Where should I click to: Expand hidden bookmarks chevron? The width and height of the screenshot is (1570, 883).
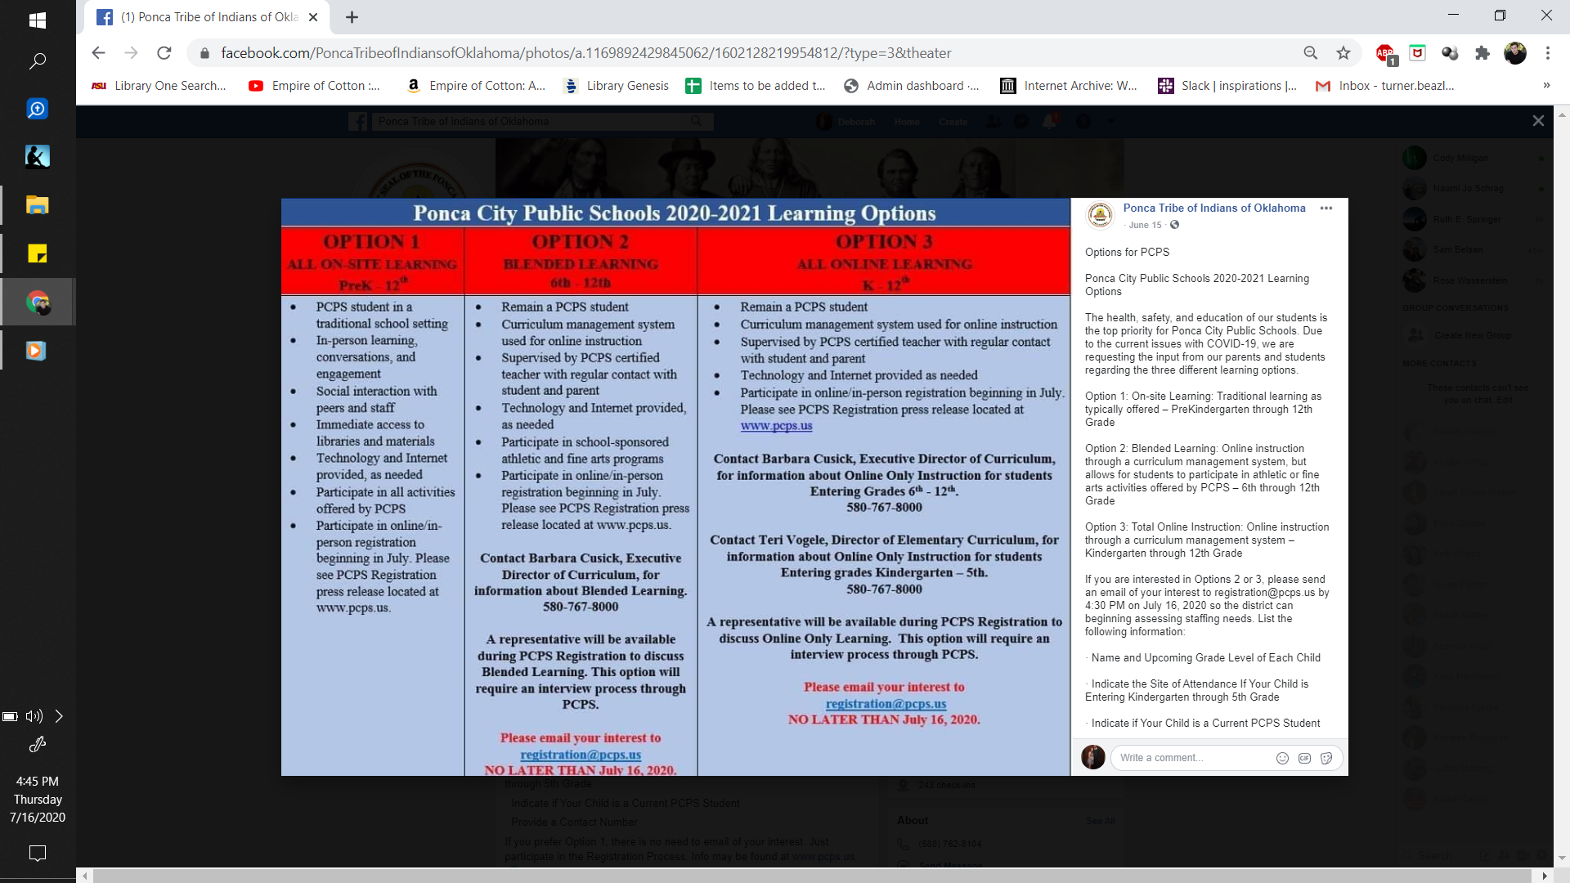pos(1545,86)
